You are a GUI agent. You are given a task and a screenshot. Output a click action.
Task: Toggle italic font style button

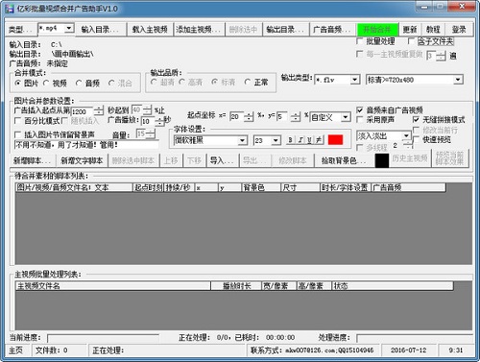point(300,140)
